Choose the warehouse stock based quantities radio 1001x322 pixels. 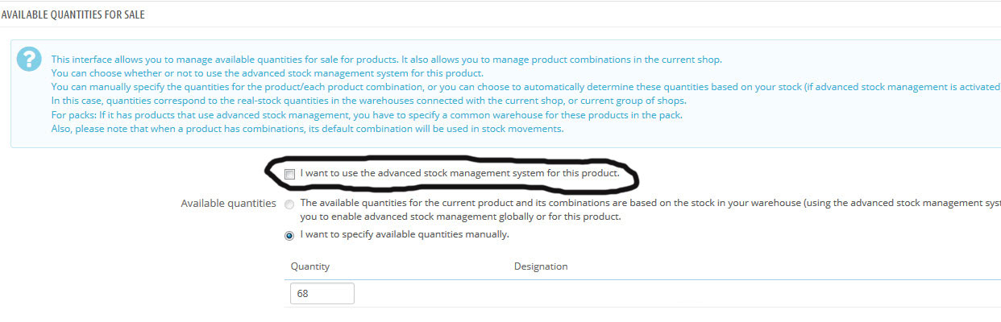[289, 205]
